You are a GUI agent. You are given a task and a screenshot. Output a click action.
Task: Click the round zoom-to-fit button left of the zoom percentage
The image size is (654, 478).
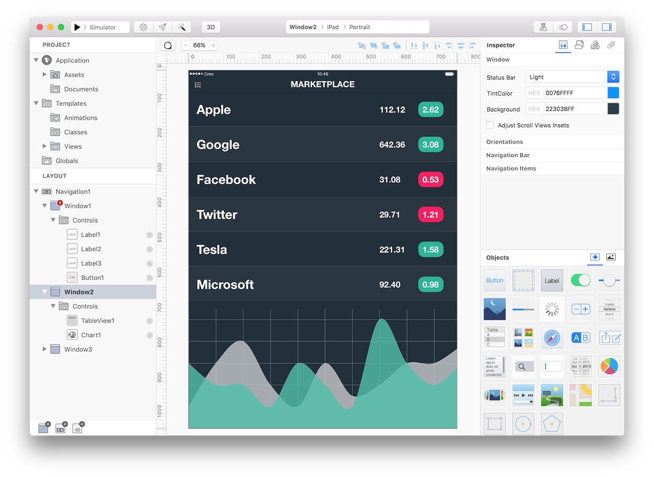tap(168, 45)
